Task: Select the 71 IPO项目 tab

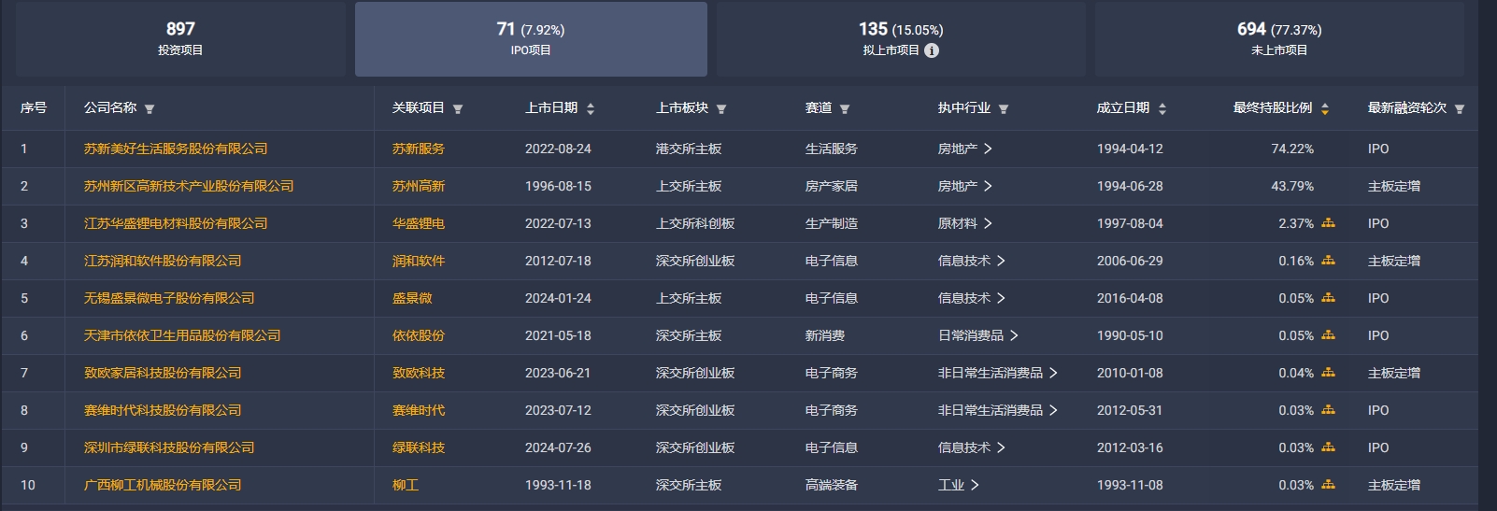Action: click(x=531, y=38)
